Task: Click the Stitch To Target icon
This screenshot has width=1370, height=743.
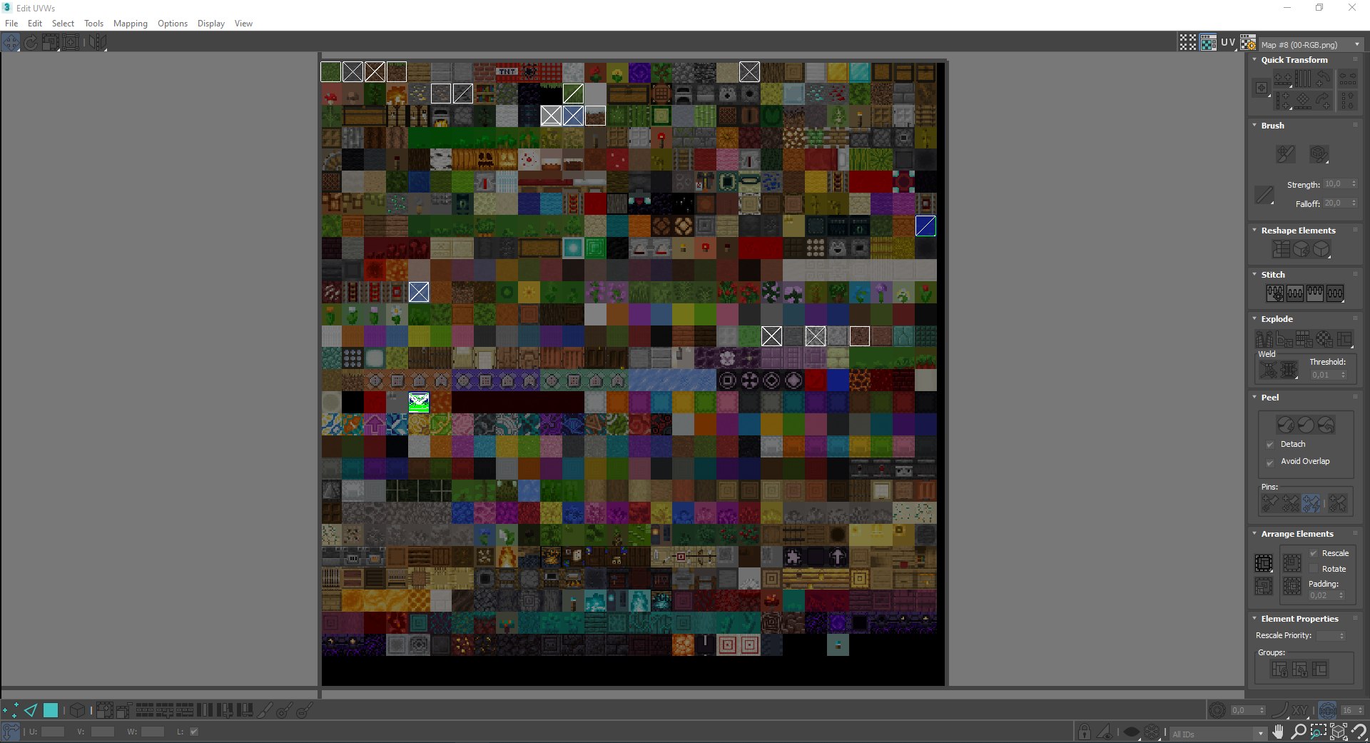Action: [x=1274, y=293]
